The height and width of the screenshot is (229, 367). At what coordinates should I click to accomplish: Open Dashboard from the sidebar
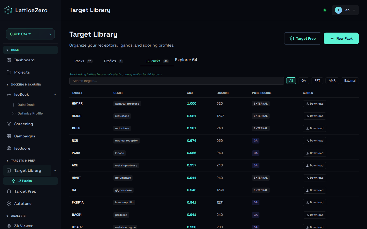click(30, 60)
